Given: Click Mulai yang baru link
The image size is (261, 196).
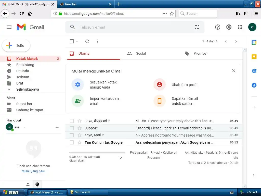Looking at the screenshot, I should pyautogui.click(x=33, y=171).
